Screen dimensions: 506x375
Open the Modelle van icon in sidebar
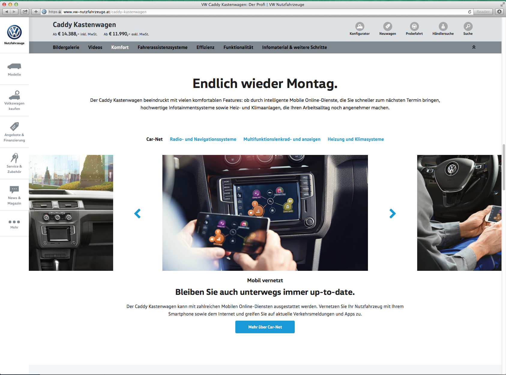pyautogui.click(x=14, y=66)
